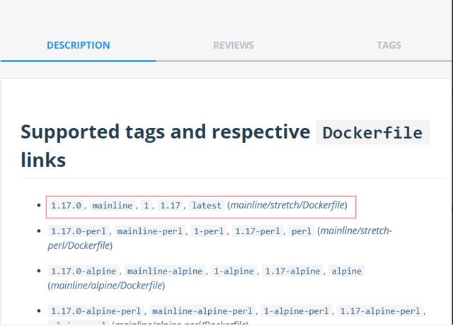Viewport: 453px width, 326px height.
Task: Open the mainline/alpine/Dockerfile link
Action: tap(106, 285)
